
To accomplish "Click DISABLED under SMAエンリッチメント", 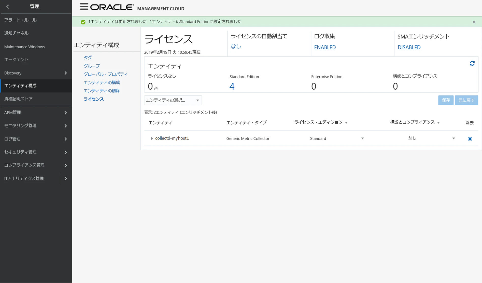I will (x=409, y=47).
